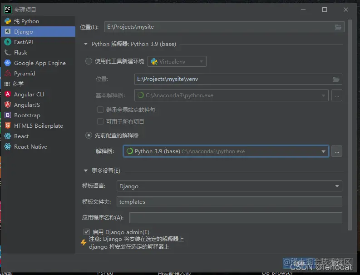This screenshot has width=360, height=275.
Task: Click the Scientific (科学) project icon
Action: (x=7, y=84)
